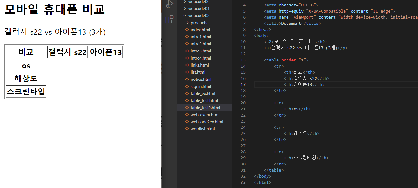This screenshot has height=188, width=418.
Task: Click the HTML icon beside table_test2.html
Action: coord(187,108)
